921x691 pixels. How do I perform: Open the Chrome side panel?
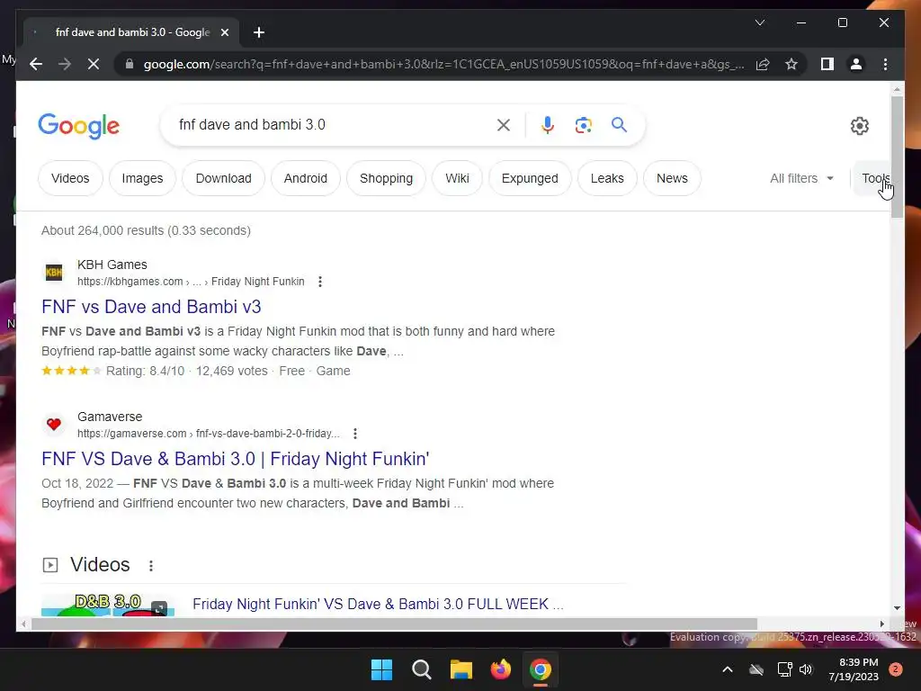click(x=827, y=64)
